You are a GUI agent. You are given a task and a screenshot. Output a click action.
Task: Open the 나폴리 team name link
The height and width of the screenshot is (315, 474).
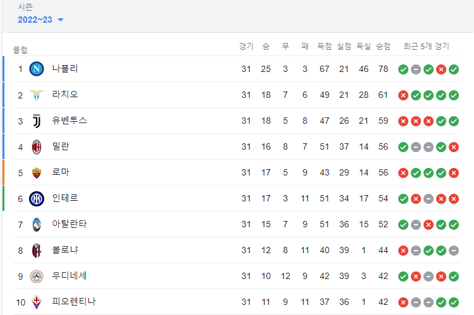pyautogui.click(x=65, y=69)
